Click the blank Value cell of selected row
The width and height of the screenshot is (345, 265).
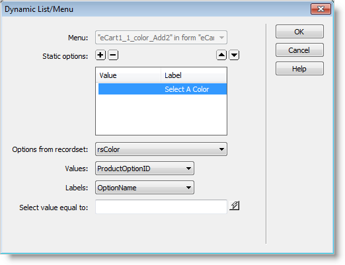[x=130, y=89]
